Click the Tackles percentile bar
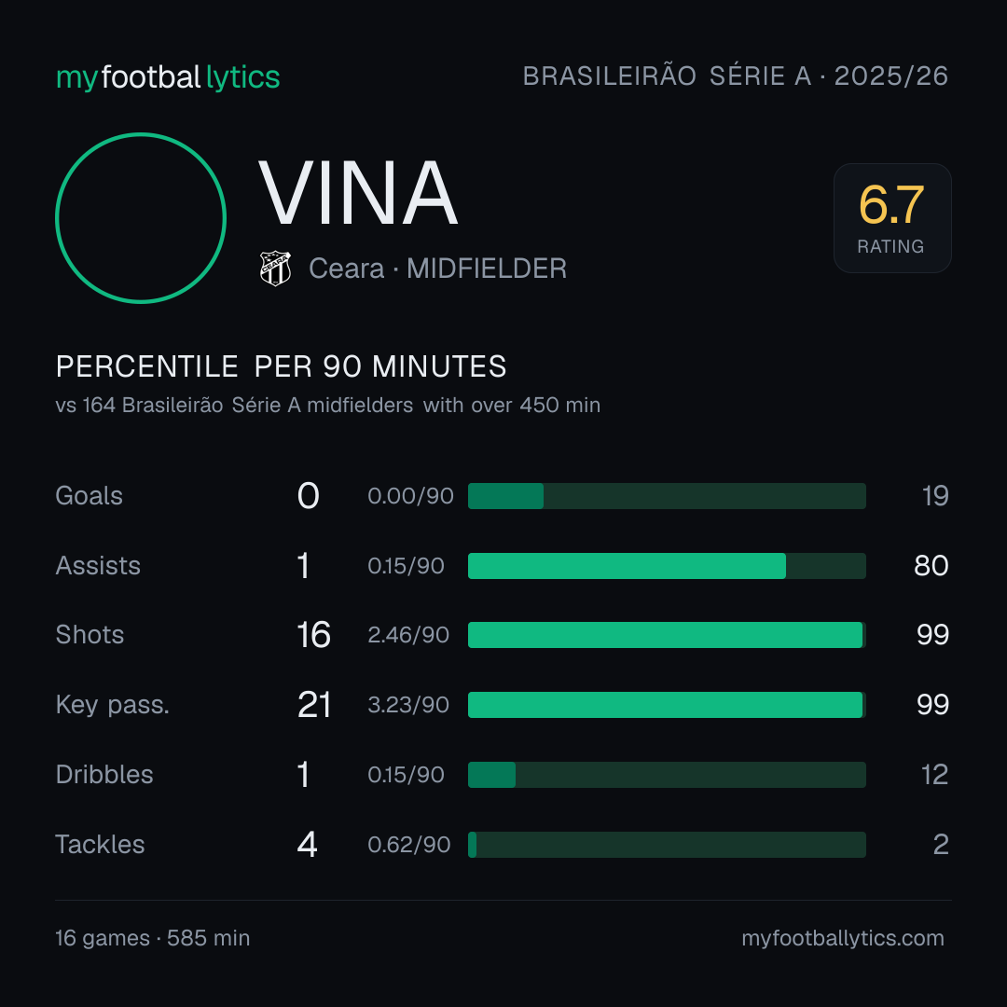The height and width of the screenshot is (1007, 1007). (x=667, y=845)
